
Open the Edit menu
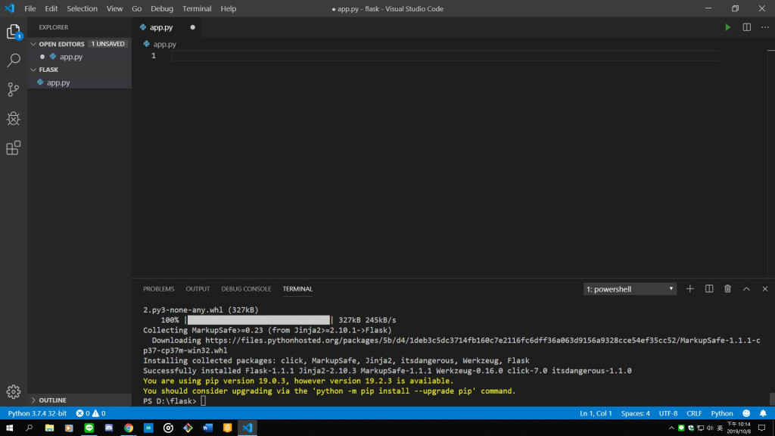[x=51, y=8]
